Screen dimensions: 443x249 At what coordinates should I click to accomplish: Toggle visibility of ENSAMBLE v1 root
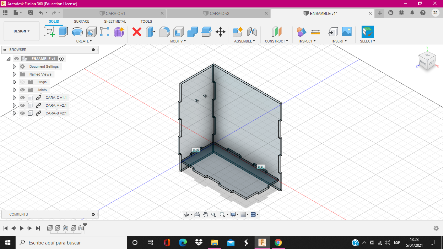click(x=17, y=59)
